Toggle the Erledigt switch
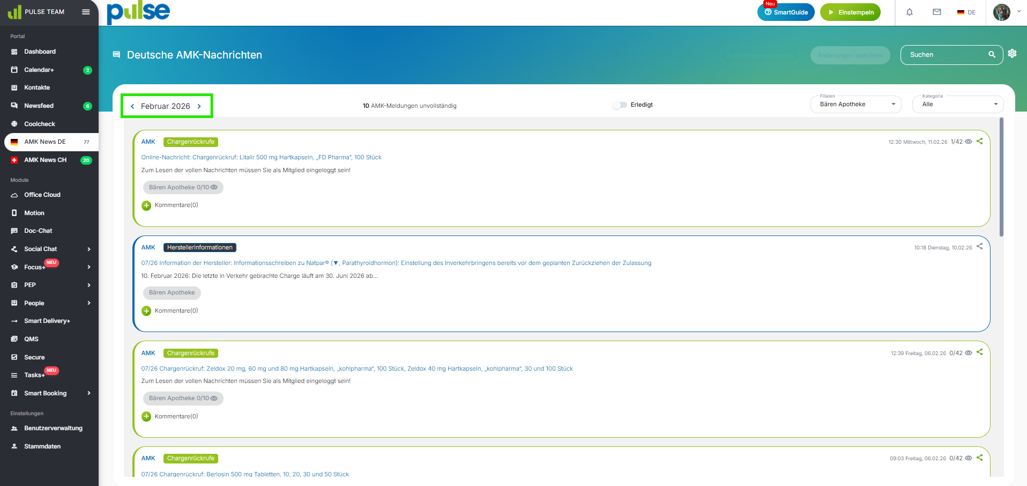The height and width of the screenshot is (486, 1027). coord(620,105)
